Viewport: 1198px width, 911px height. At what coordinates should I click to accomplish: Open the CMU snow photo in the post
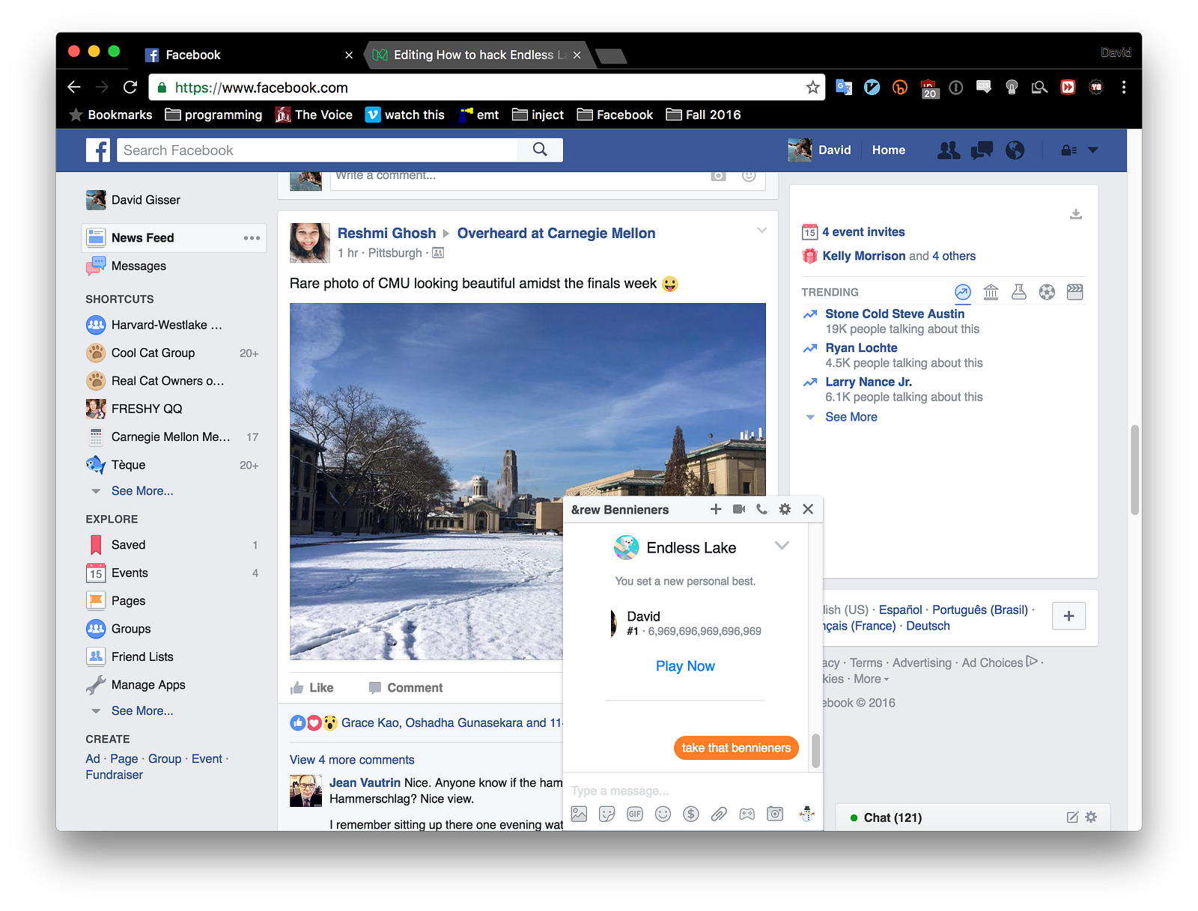point(528,481)
